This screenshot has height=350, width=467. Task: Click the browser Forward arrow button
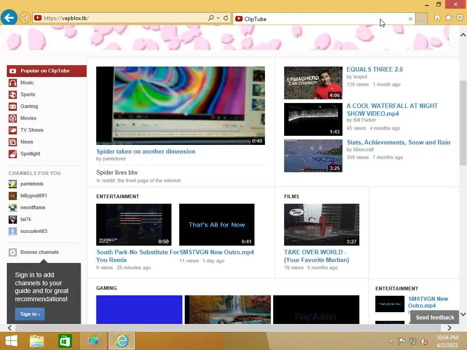pos(25,18)
